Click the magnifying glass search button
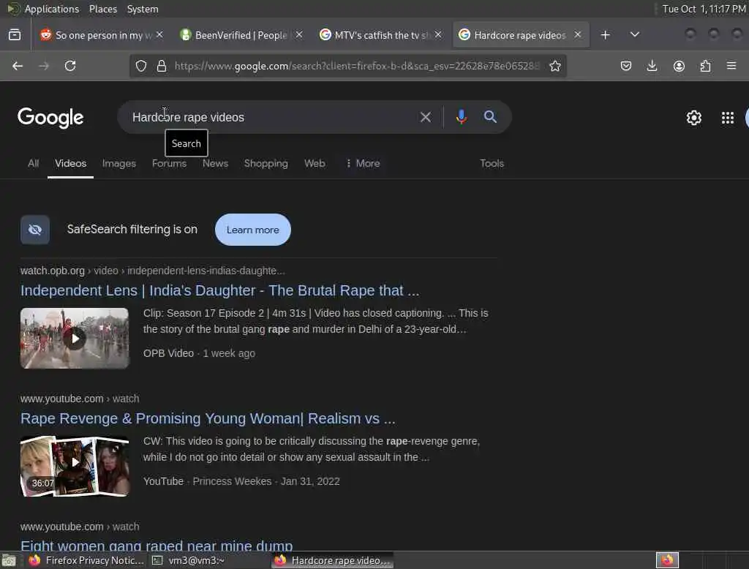 pyautogui.click(x=490, y=117)
